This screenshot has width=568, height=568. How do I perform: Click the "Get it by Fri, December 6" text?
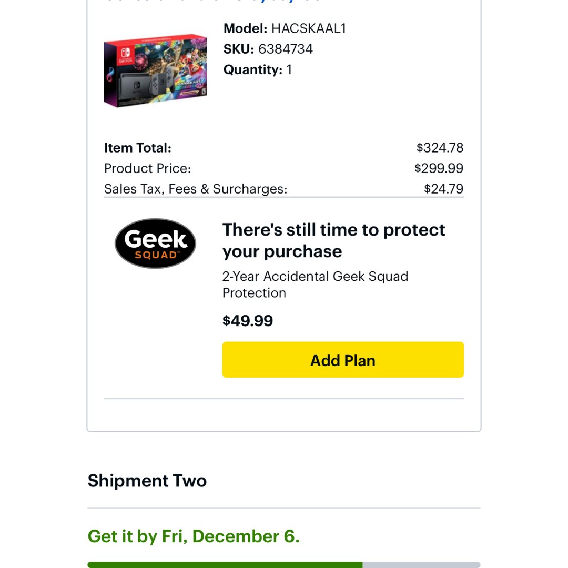click(x=194, y=536)
